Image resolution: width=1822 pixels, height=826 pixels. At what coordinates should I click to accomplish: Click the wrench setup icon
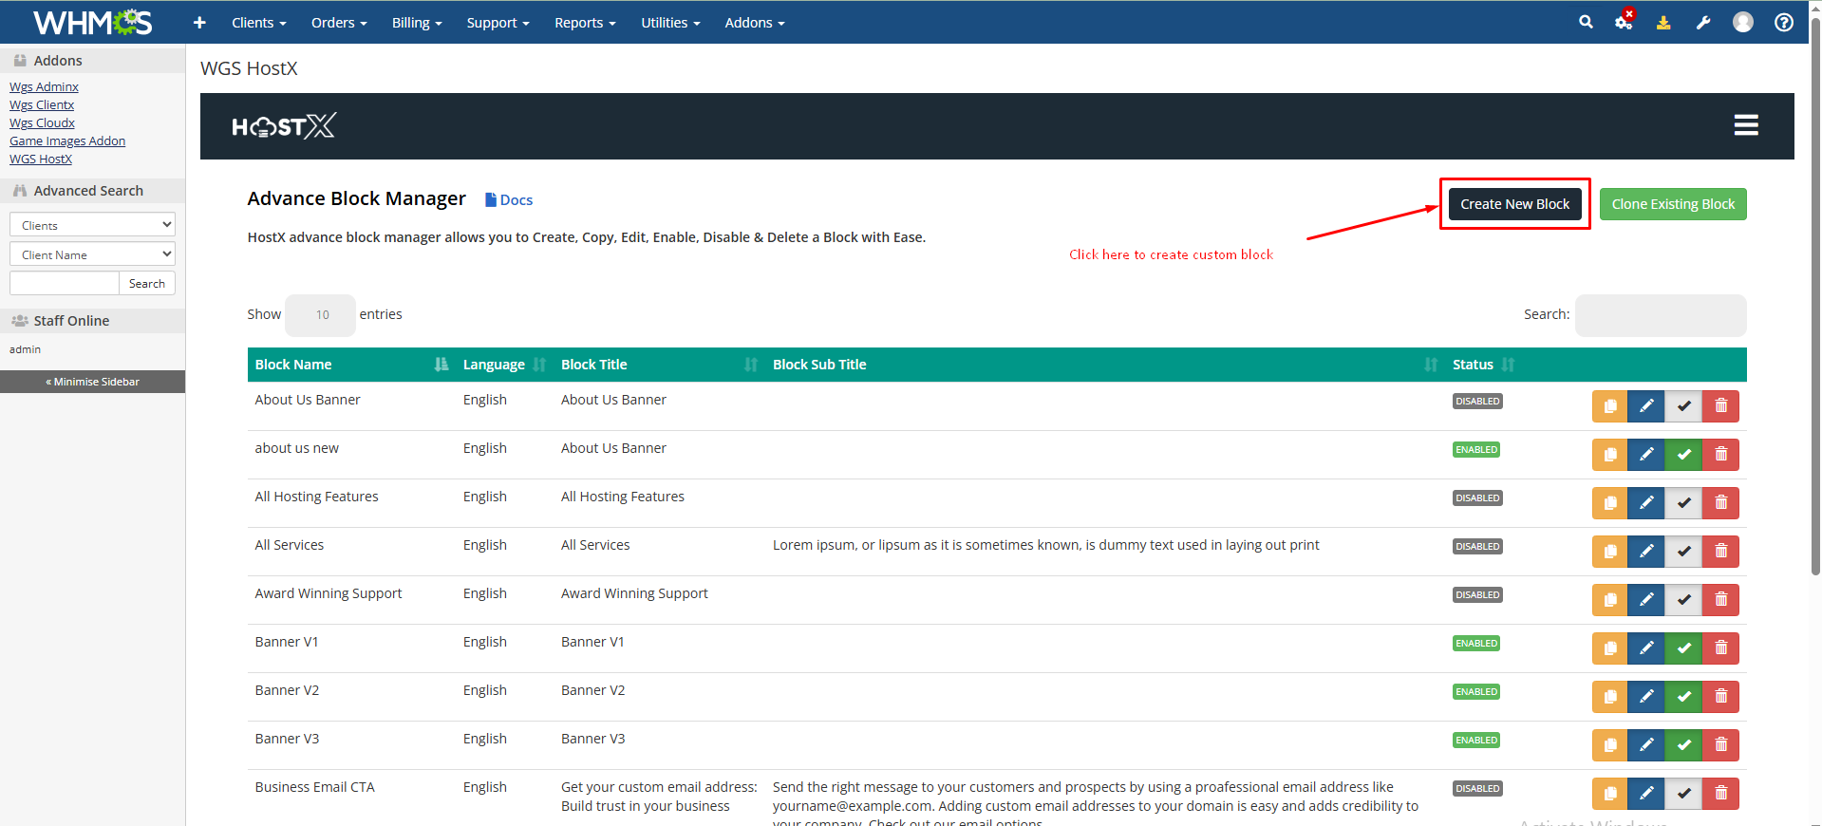(1703, 23)
